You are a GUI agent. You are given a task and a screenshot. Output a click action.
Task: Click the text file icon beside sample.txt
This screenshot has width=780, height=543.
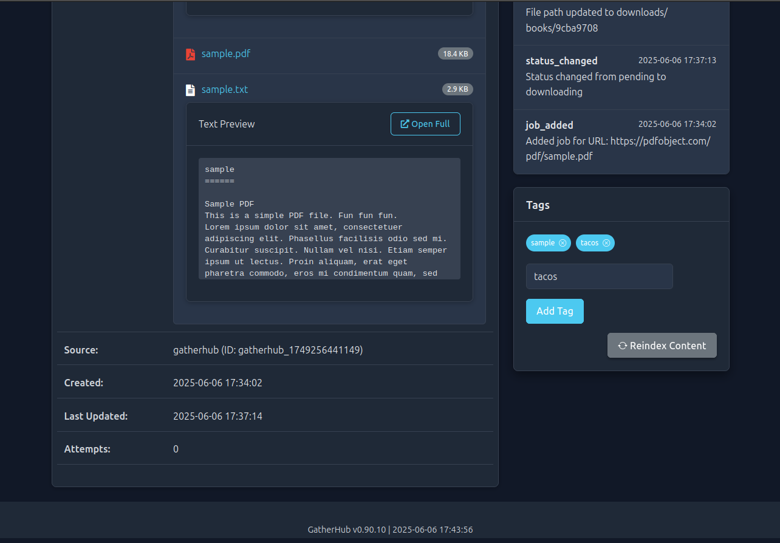click(x=191, y=90)
